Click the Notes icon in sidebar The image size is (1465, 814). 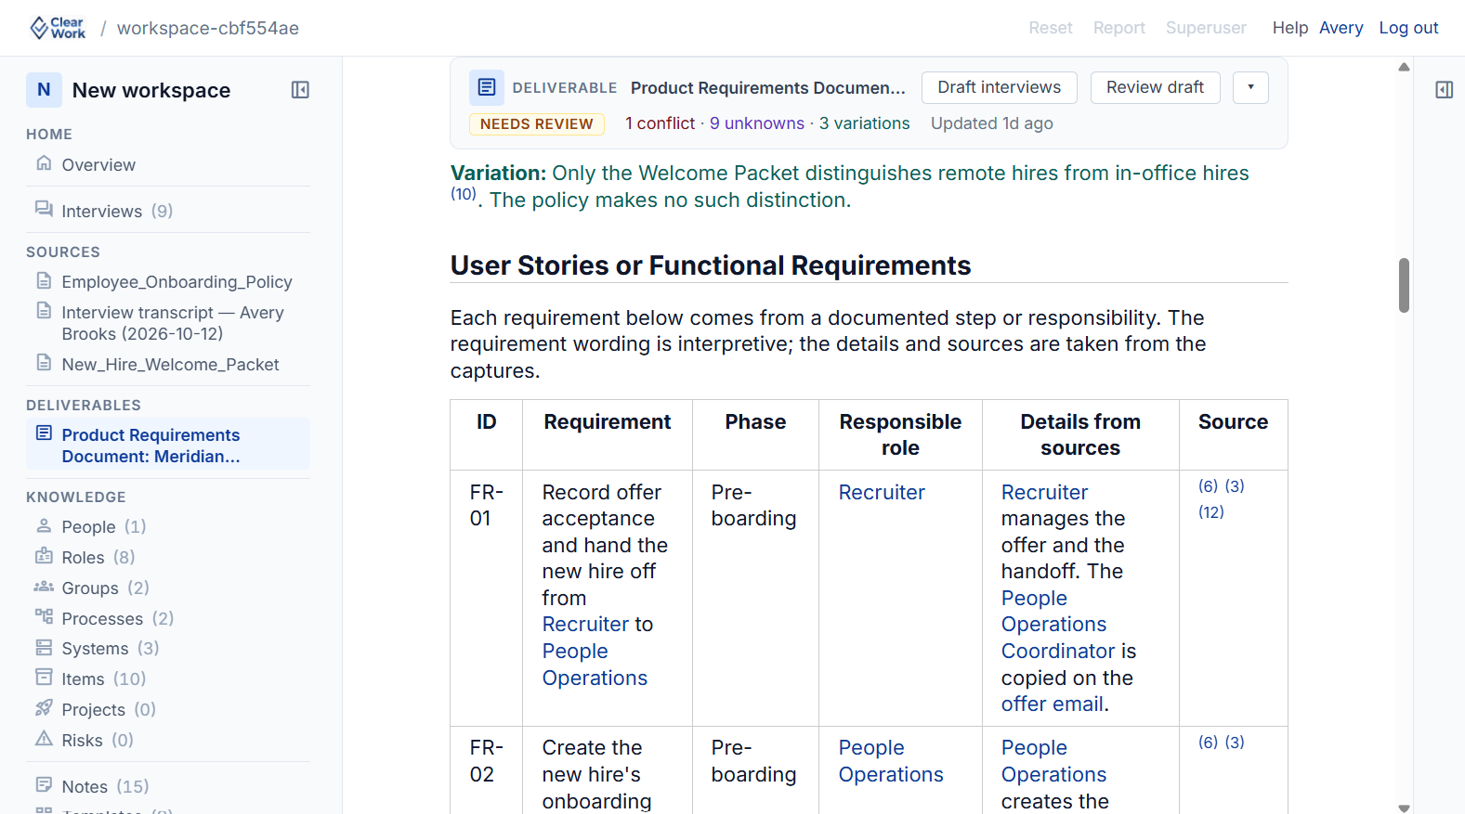(x=44, y=785)
